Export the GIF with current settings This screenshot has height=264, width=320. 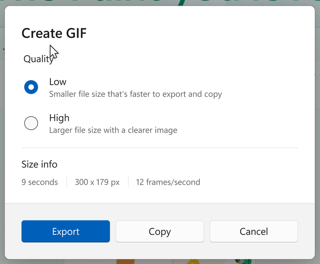(x=65, y=231)
